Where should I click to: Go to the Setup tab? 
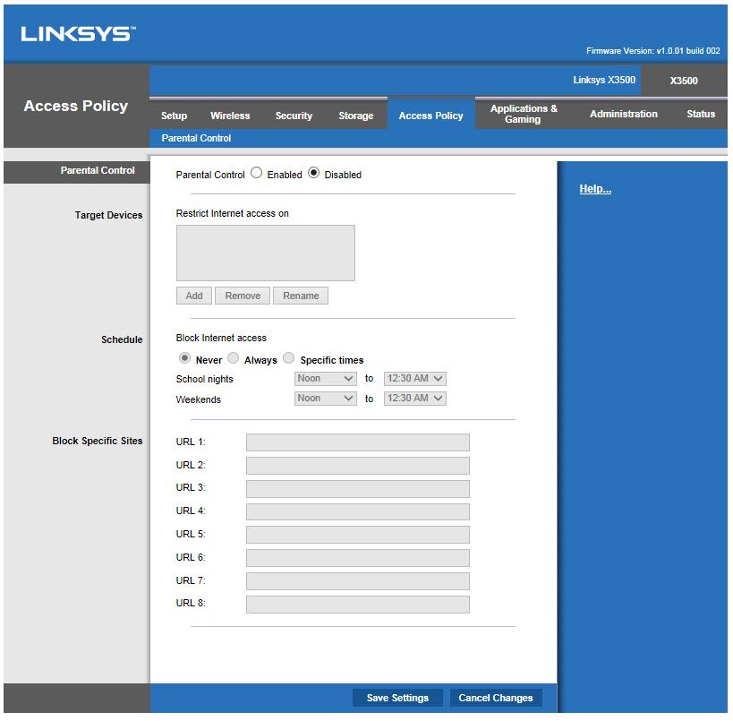(x=174, y=116)
